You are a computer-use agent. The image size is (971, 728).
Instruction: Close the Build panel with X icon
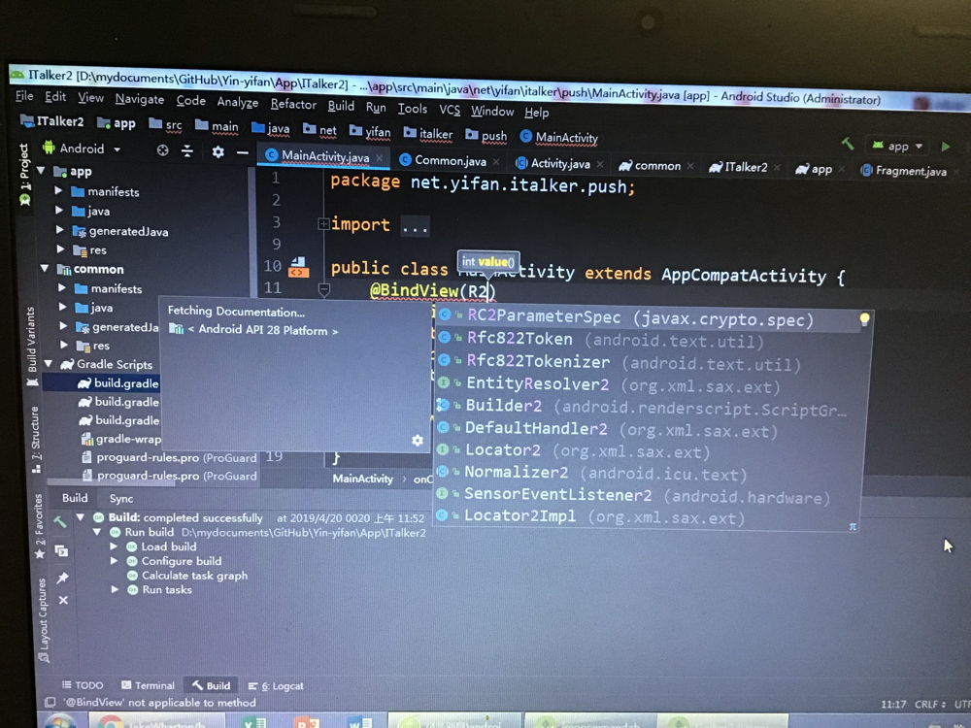pos(63,600)
